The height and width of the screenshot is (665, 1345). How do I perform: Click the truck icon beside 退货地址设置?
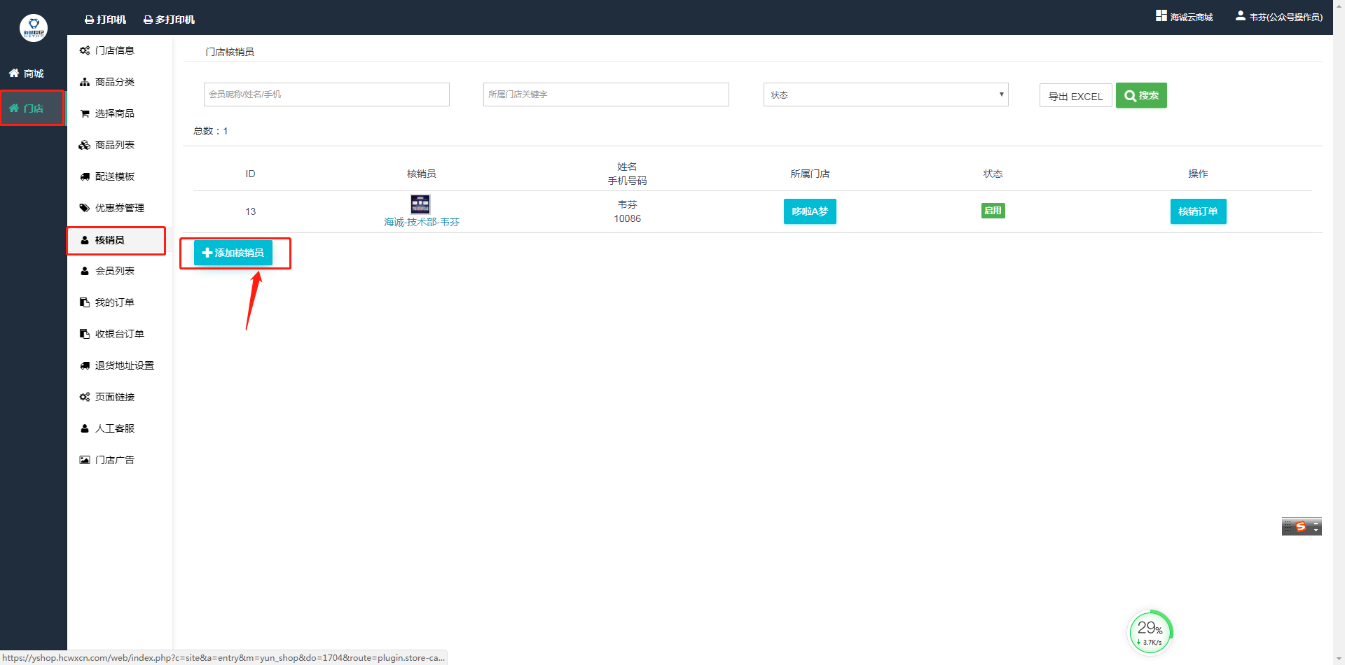point(85,365)
